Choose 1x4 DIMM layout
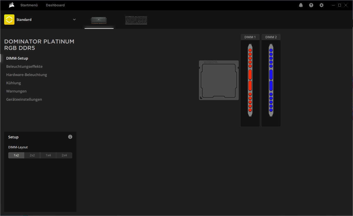This screenshot has width=353, height=216. pos(48,155)
